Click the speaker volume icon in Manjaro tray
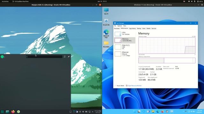Screen dimensions: 204x114 (83, 111)
